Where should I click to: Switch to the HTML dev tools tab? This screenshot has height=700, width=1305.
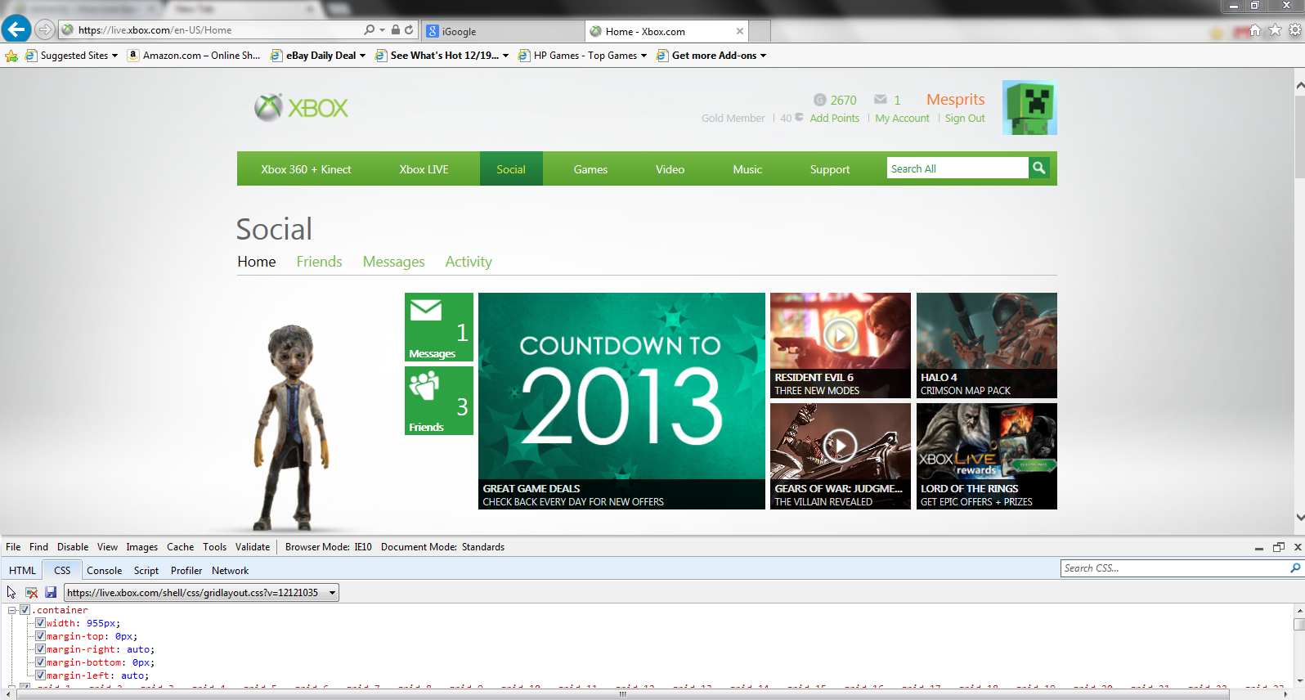22,571
